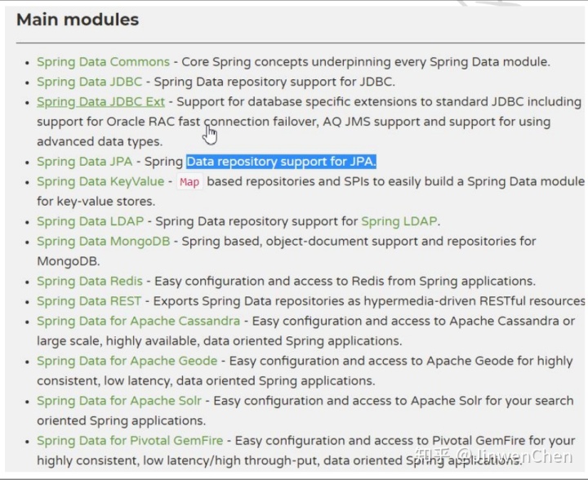Click text 'Spring Data repository support for JDBC.'
Viewport: 588px width, 480px height.
point(274,82)
